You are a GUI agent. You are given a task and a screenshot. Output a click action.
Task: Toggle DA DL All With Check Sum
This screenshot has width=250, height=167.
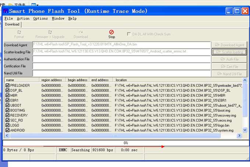[129, 34]
